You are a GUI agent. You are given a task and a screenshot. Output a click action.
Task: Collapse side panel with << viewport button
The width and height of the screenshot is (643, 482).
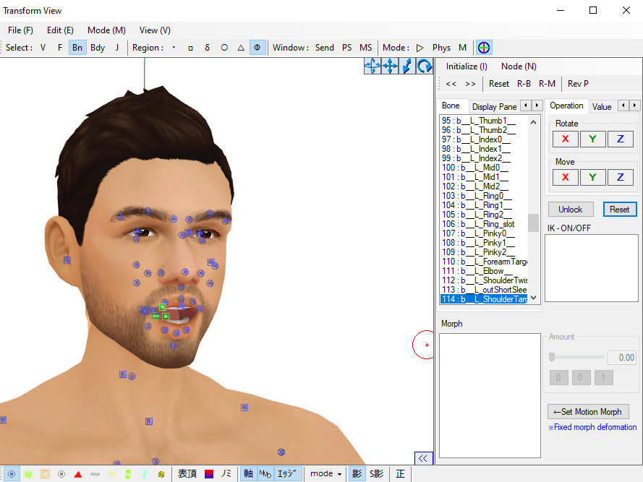coord(423,458)
